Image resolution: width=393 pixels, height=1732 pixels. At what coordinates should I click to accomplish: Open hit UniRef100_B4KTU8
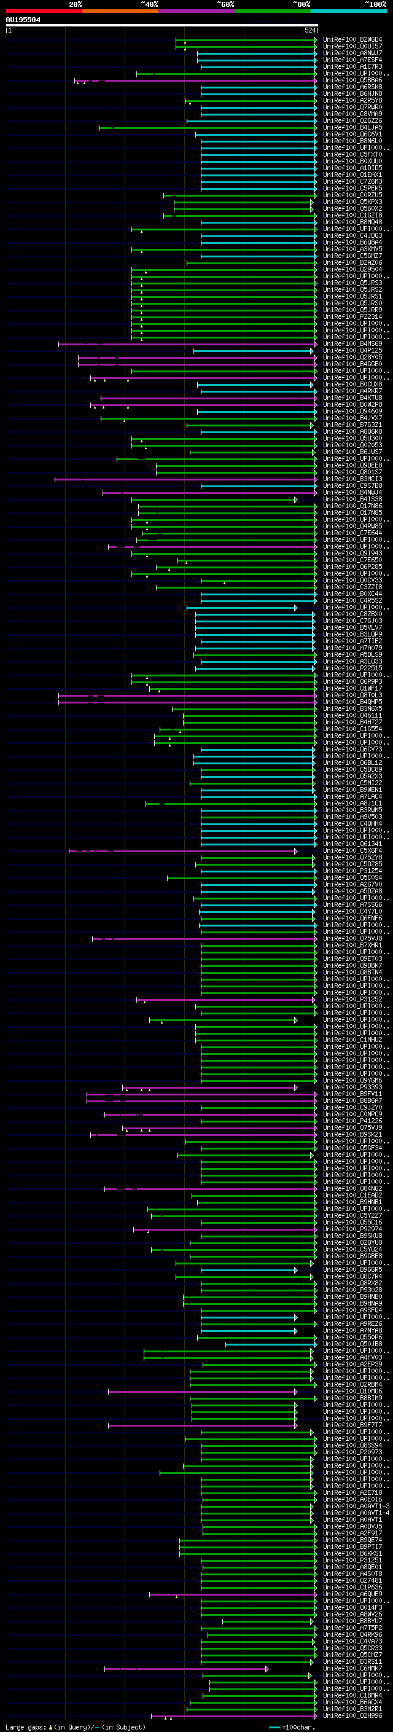click(x=352, y=398)
